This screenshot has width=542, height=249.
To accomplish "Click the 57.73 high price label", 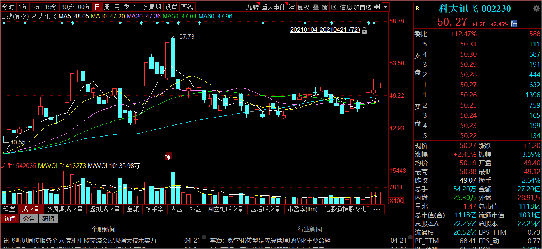I will (x=187, y=37).
